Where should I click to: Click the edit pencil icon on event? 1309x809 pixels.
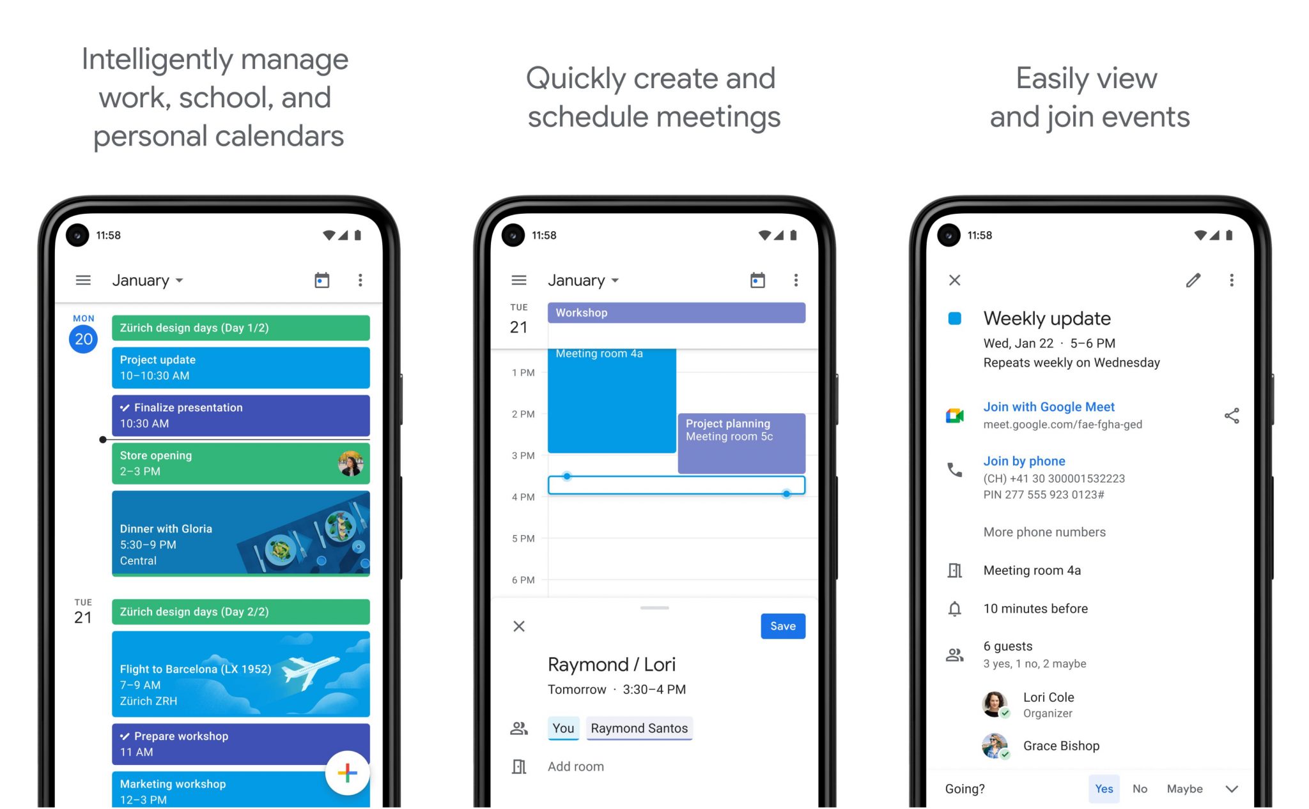pos(1193,280)
